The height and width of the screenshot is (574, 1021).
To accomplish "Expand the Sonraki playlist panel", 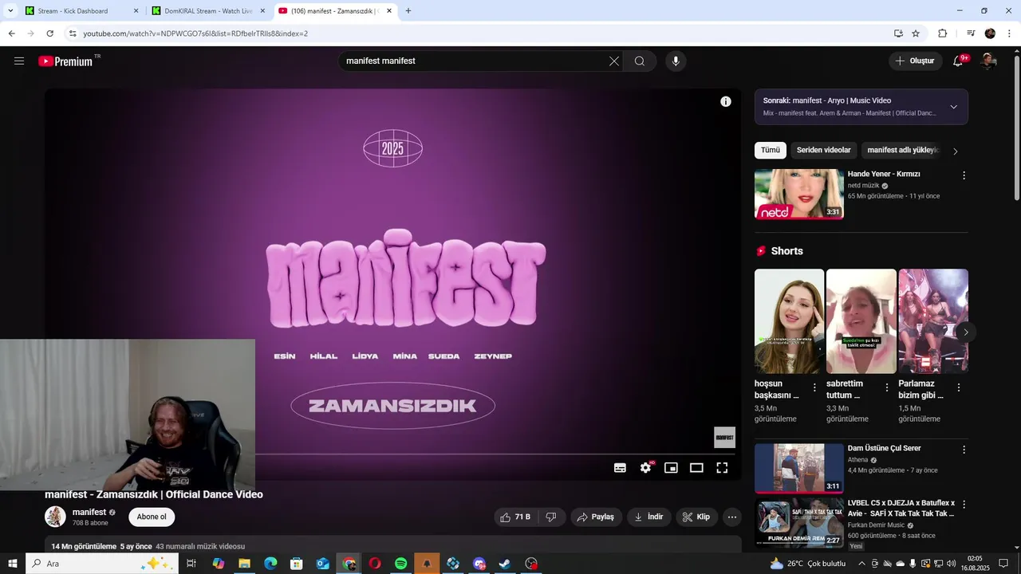I will [x=953, y=107].
